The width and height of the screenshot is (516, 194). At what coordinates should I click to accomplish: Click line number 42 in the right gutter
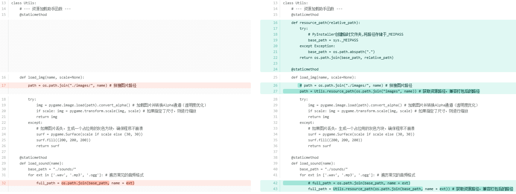[x=275, y=183]
